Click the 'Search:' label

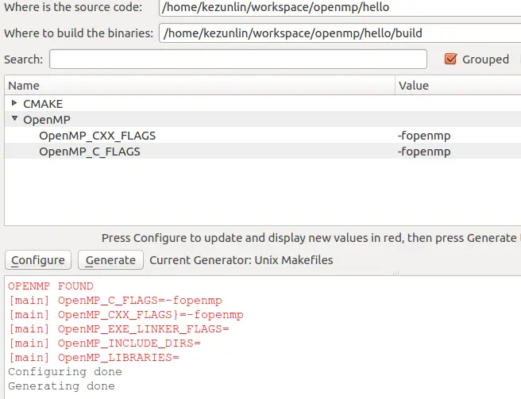[24, 59]
